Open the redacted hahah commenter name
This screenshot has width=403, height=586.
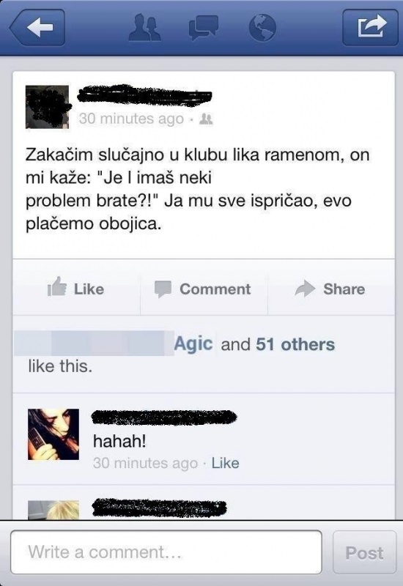(x=164, y=417)
